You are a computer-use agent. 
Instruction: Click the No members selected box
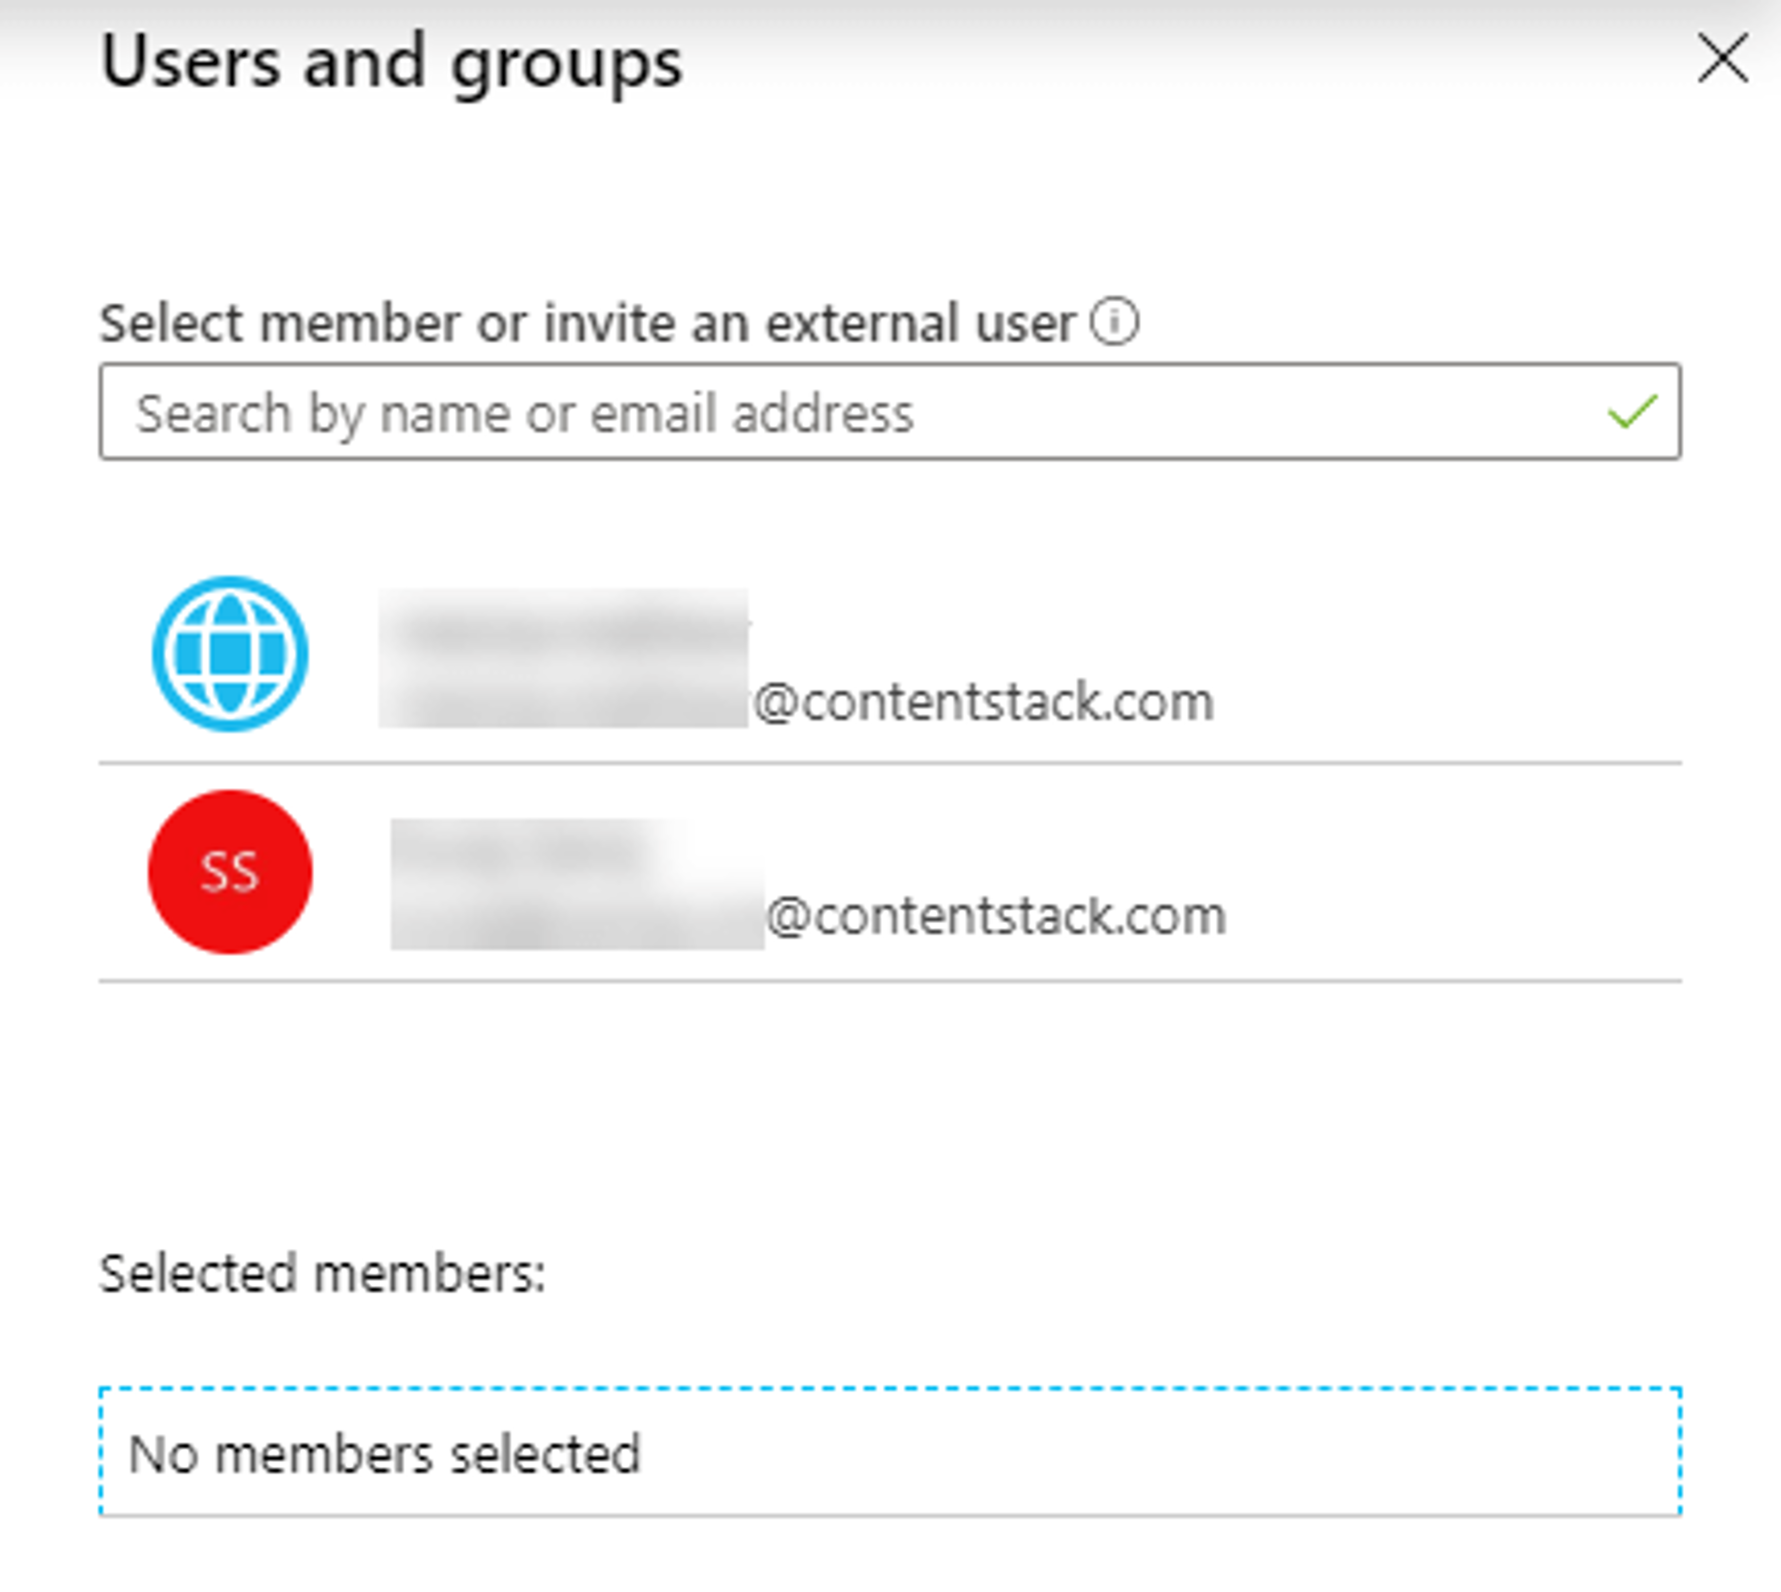[x=890, y=1451]
